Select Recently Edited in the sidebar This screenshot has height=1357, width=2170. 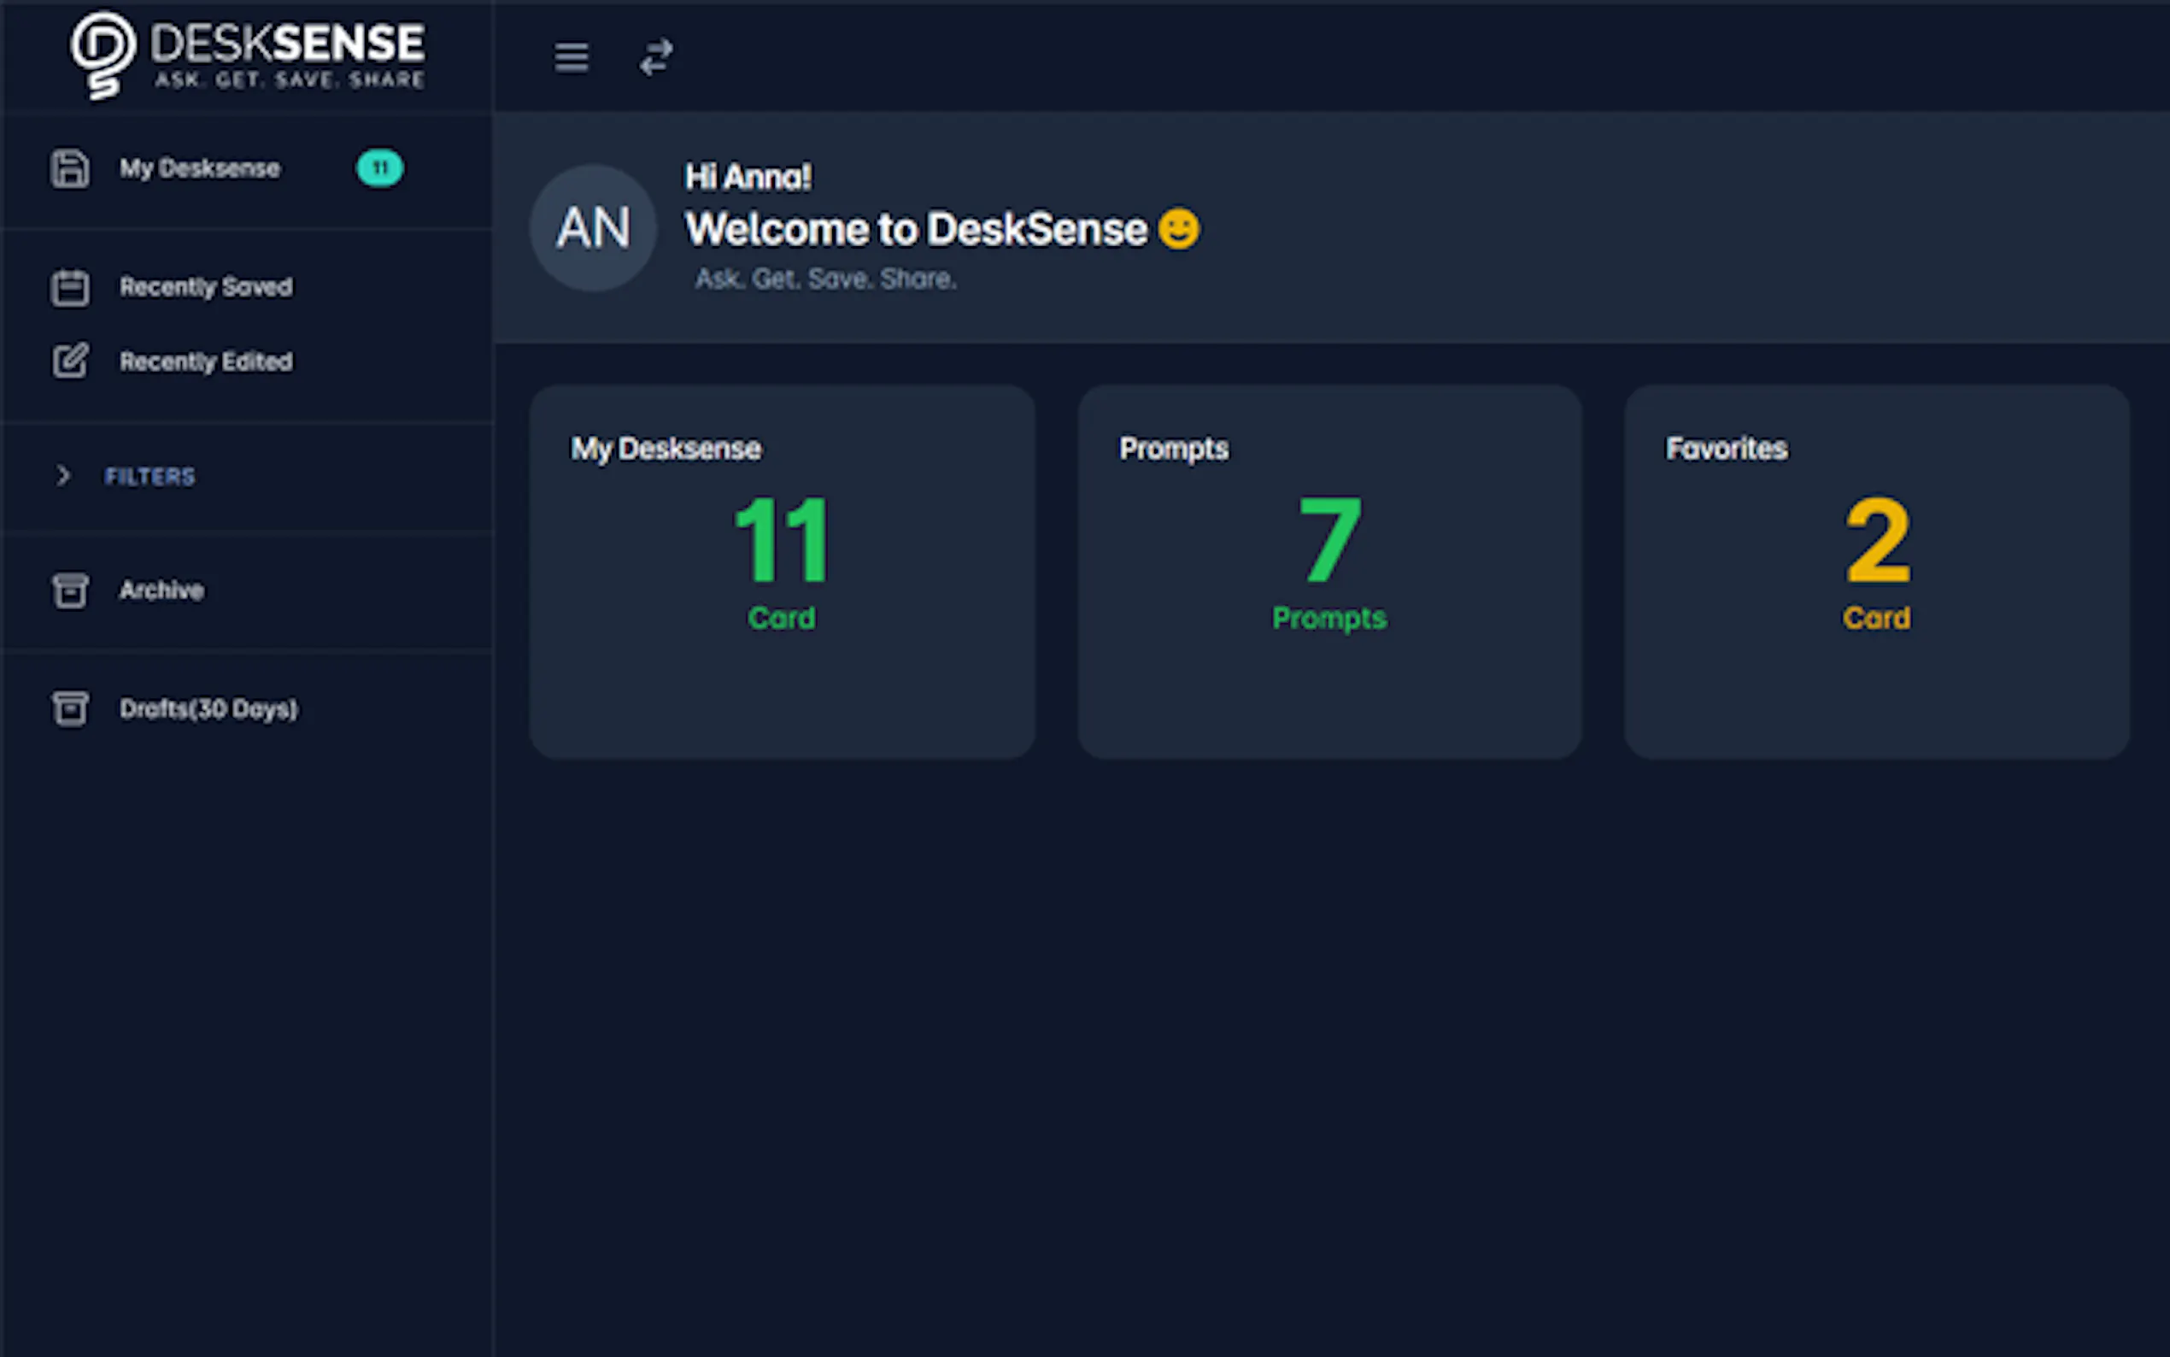point(205,361)
